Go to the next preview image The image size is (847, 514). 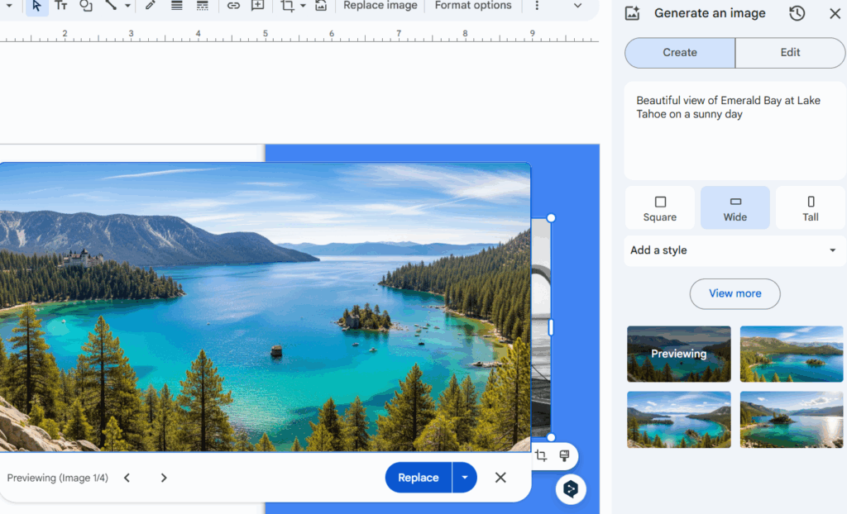[164, 478]
